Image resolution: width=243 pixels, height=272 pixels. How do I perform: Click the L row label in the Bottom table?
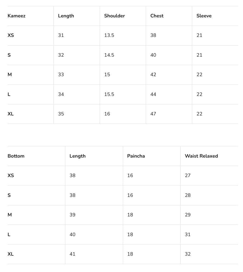click(9, 235)
